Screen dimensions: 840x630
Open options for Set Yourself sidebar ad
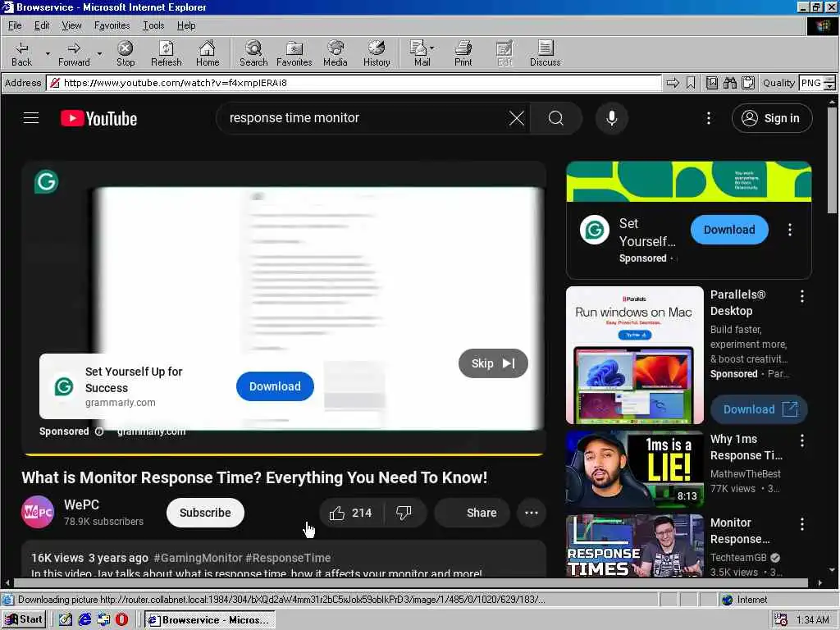(x=790, y=230)
